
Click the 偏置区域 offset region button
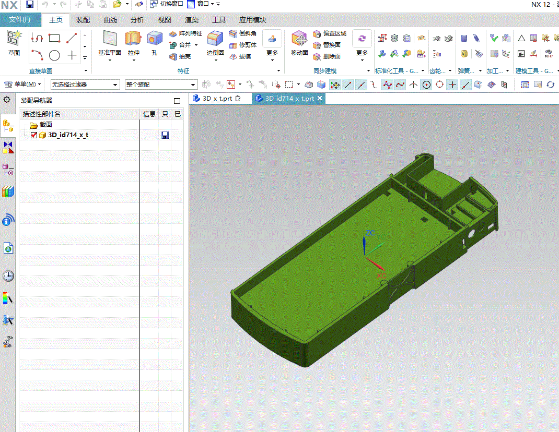330,33
